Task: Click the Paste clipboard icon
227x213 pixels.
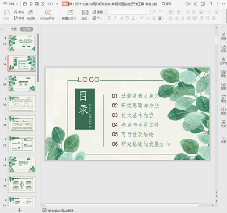Action: pyautogui.click(x=6, y=13)
